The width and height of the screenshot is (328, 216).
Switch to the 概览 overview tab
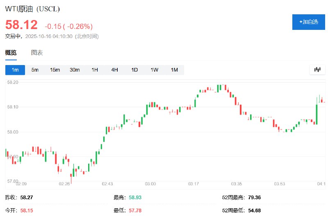click(11, 53)
